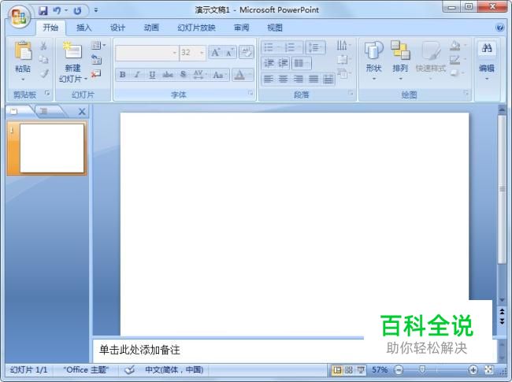Click the Cut scissors icon
This screenshot has height=382, width=512.
click(43, 46)
